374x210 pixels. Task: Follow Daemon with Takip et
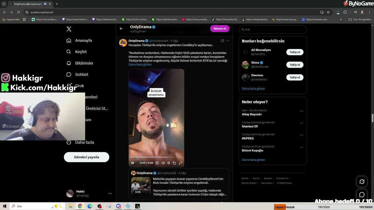click(295, 77)
